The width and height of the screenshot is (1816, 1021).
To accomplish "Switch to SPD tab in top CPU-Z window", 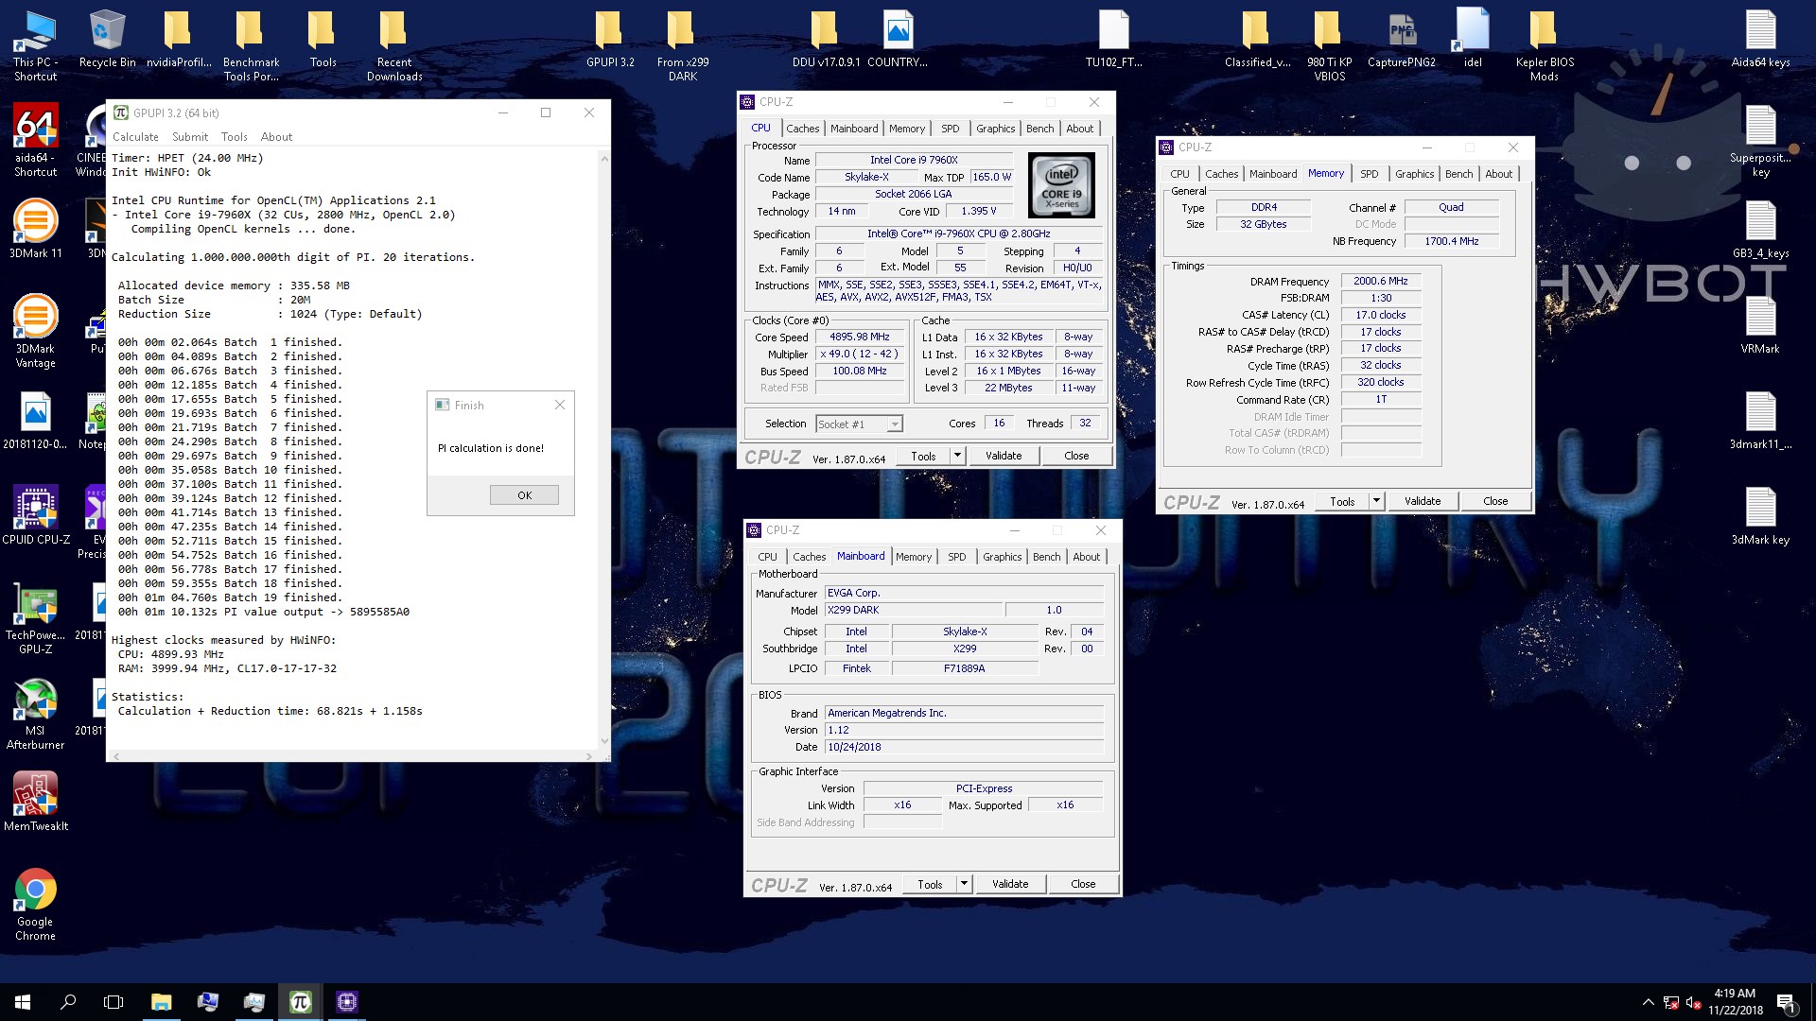I will (x=950, y=129).
